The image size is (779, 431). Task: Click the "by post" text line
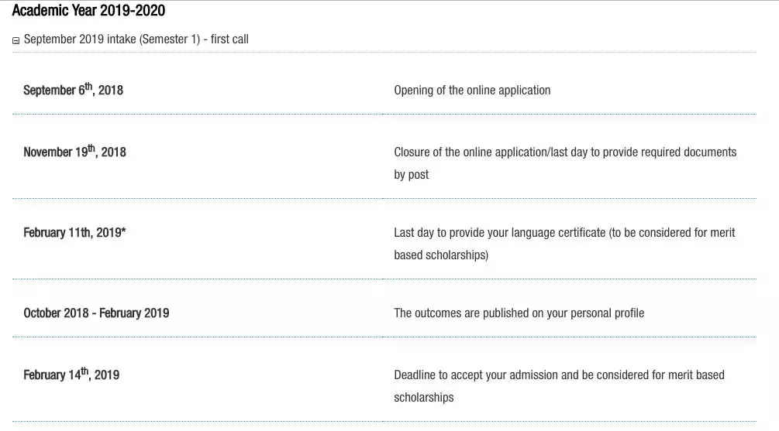[x=412, y=174]
